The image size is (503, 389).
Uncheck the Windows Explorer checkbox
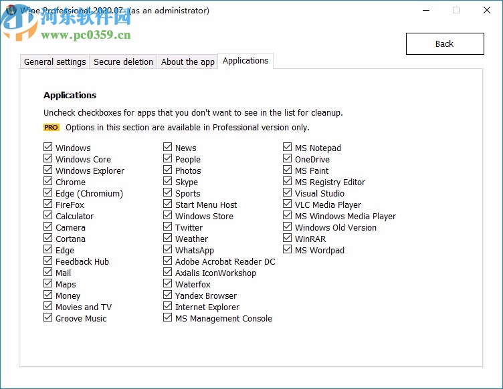tap(47, 170)
